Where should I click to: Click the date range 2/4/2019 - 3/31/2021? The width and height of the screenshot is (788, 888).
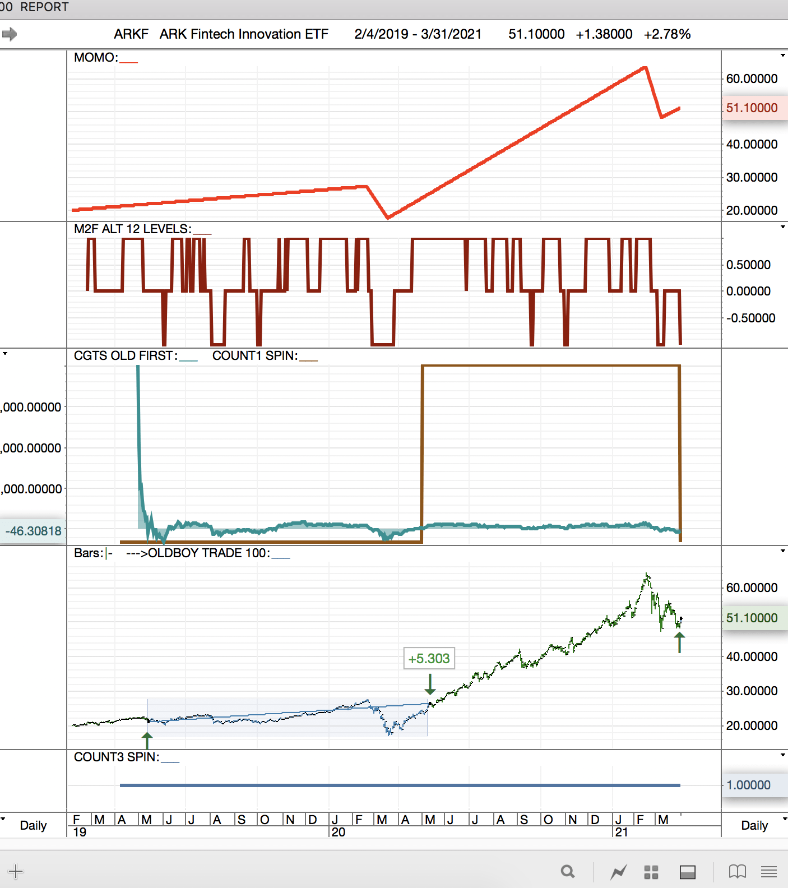(418, 34)
